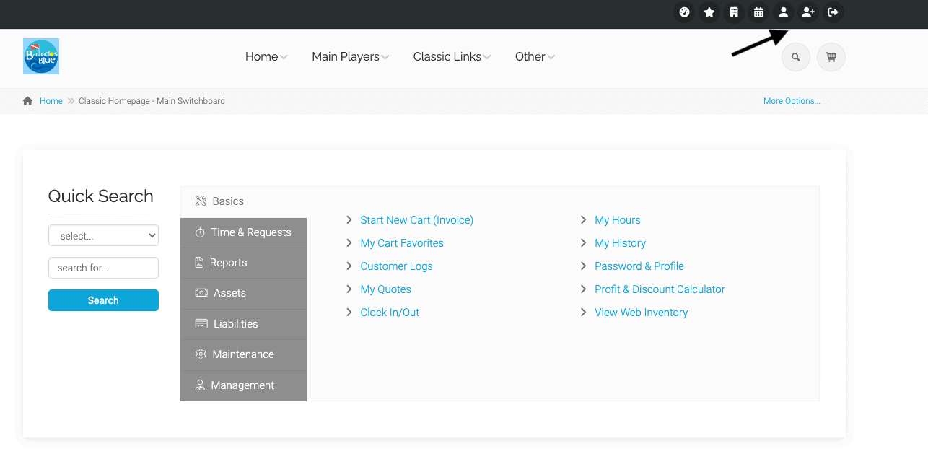Viewport: 928px width, 472px height.
Task: Click the single user profile icon
Action: point(783,12)
